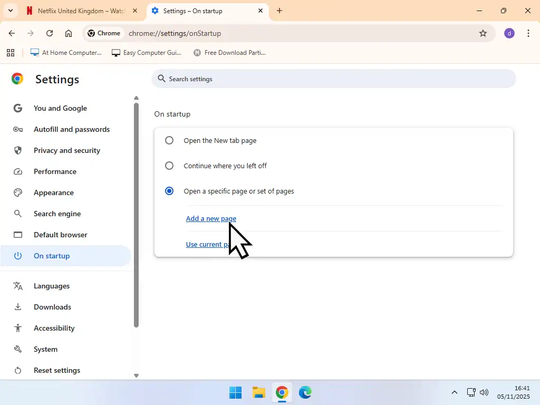Viewport: 540px width, 405px height.
Task: Open the three-dot Chrome menu
Action: tap(529, 33)
